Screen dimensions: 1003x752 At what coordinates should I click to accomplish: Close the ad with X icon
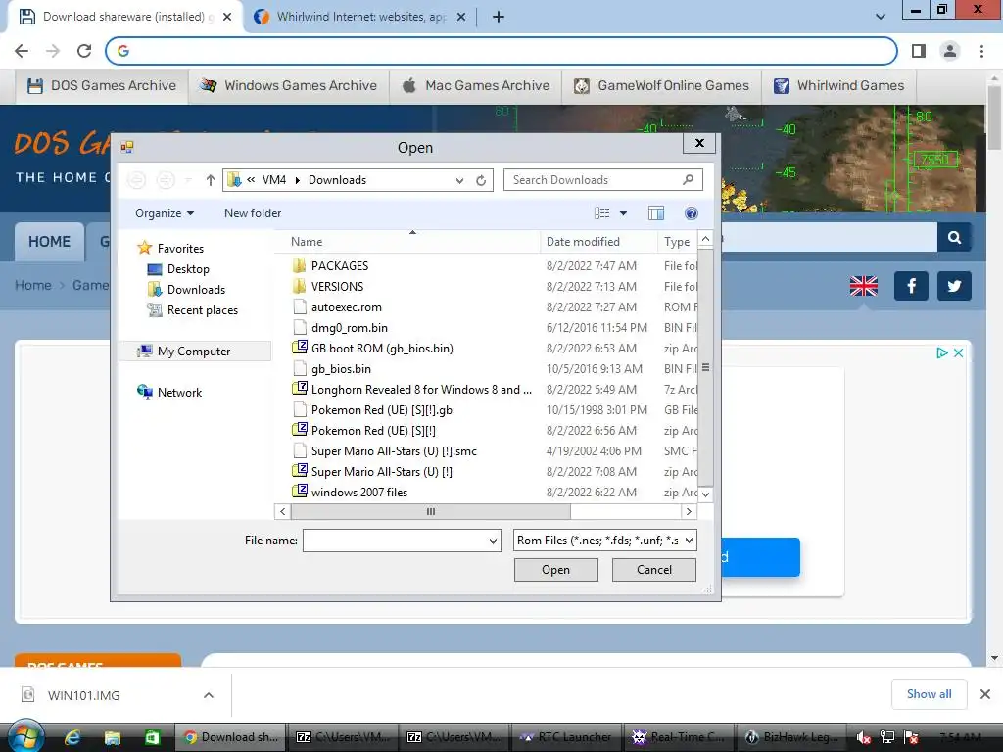click(x=958, y=352)
